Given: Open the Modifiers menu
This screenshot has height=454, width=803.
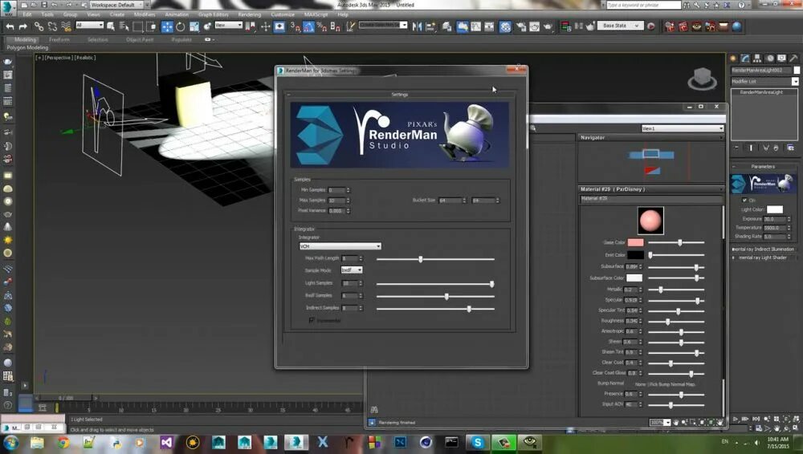Looking at the screenshot, I should [145, 14].
